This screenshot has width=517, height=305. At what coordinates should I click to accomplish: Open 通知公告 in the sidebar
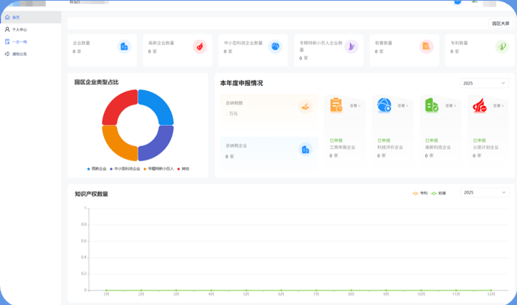point(19,54)
